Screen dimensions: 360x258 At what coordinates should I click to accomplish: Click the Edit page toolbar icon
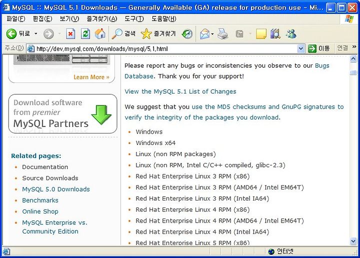coord(239,34)
